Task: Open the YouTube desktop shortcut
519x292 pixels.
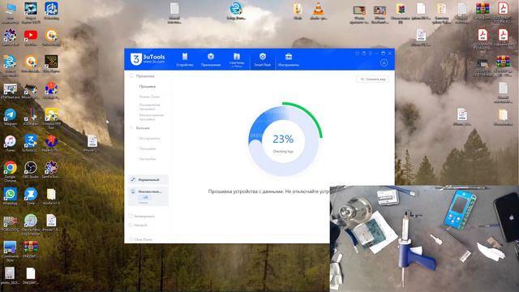Action: coord(31,36)
